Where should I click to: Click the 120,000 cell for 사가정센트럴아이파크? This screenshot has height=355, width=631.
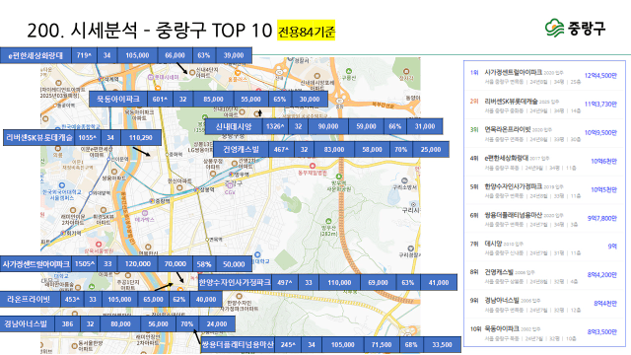tap(138, 264)
